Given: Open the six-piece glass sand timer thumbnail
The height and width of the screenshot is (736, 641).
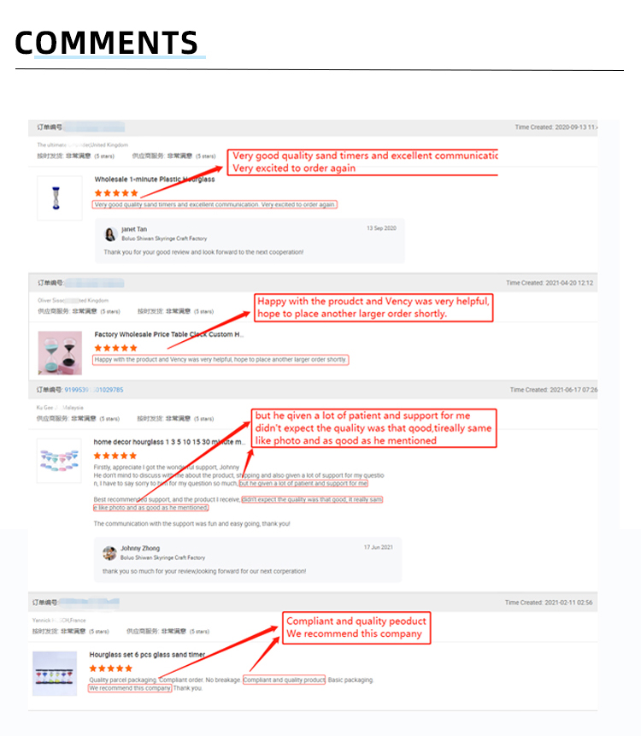Looking at the screenshot, I should 55,674.
